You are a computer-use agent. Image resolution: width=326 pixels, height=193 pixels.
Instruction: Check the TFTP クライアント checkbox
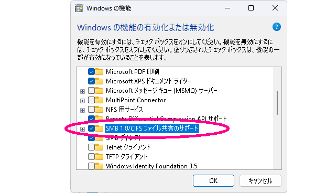point(91,157)
